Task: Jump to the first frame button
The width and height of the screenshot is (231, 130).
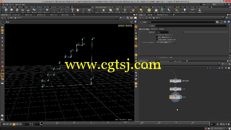Action: pyautogui.click(x=4, y=124)
